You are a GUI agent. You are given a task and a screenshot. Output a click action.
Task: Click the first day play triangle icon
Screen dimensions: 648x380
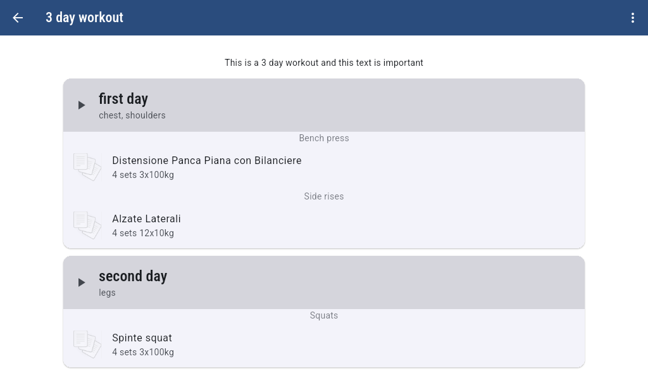click(x=82, y=105)
